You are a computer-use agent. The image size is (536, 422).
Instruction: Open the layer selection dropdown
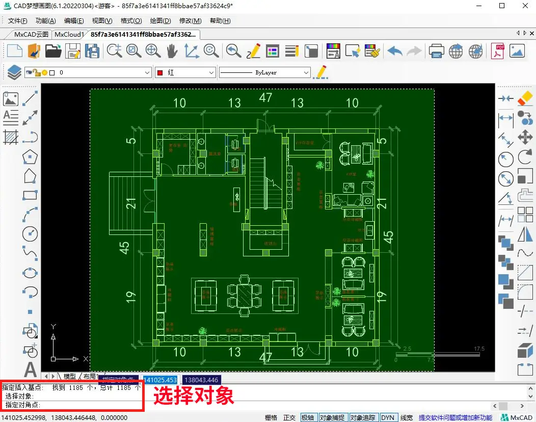point(147,72)
